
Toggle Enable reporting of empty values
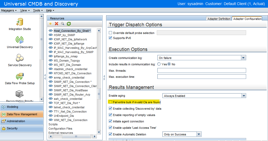point(110,115)
